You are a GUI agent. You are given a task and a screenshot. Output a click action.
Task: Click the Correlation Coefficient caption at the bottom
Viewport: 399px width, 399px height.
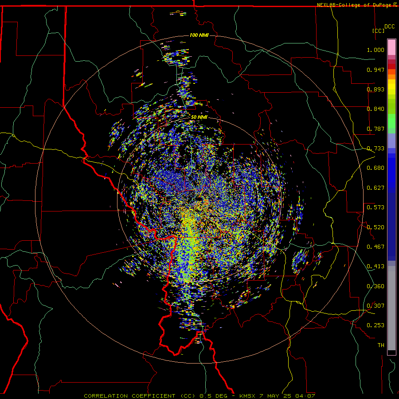199,396
